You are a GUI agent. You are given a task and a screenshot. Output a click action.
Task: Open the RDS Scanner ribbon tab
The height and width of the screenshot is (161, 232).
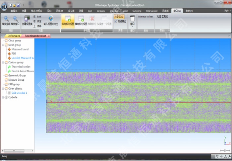point(152,11)
